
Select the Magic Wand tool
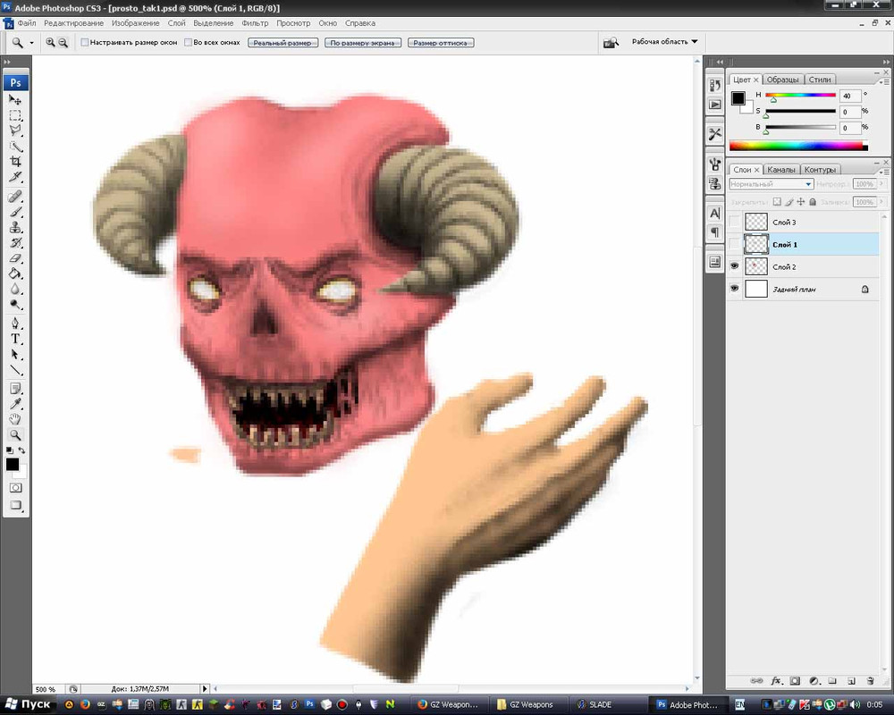15,146
